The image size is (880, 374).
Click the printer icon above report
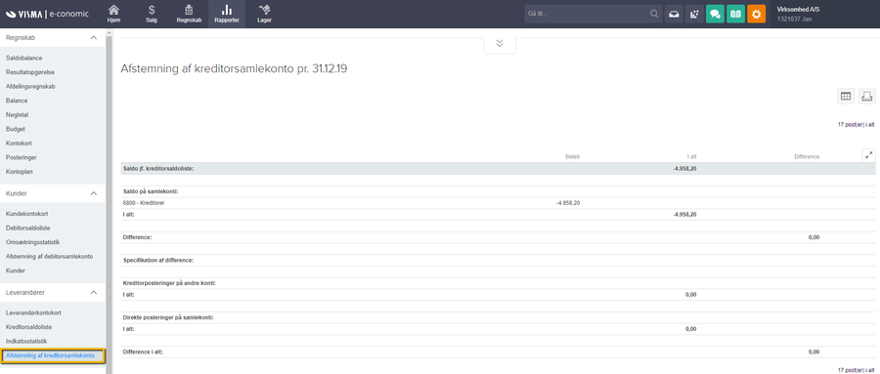click(x=866, y=96)
